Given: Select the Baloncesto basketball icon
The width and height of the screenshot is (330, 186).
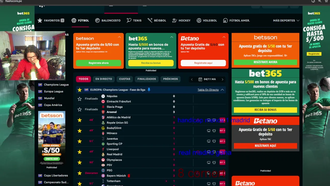Looking at the screenshot, I should pos(97,20).
